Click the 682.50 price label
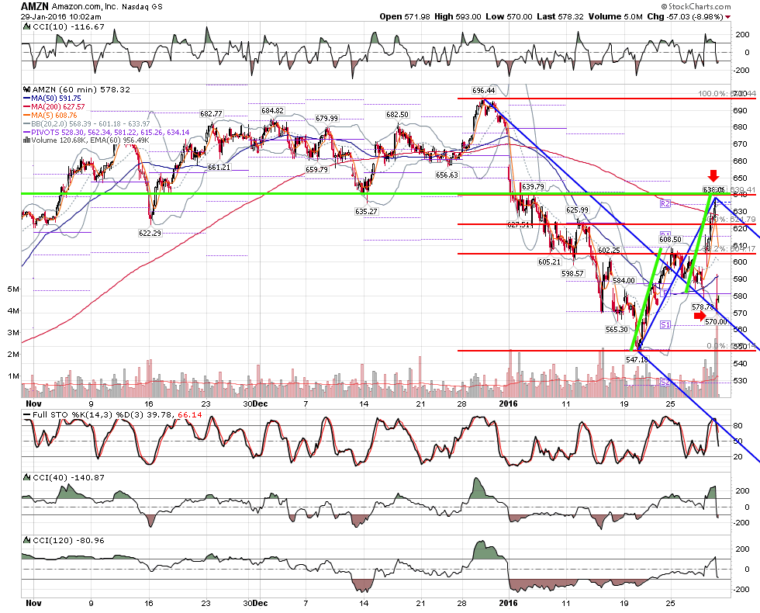This screenshot has width=760, height=613. click(x=397, y=115)
